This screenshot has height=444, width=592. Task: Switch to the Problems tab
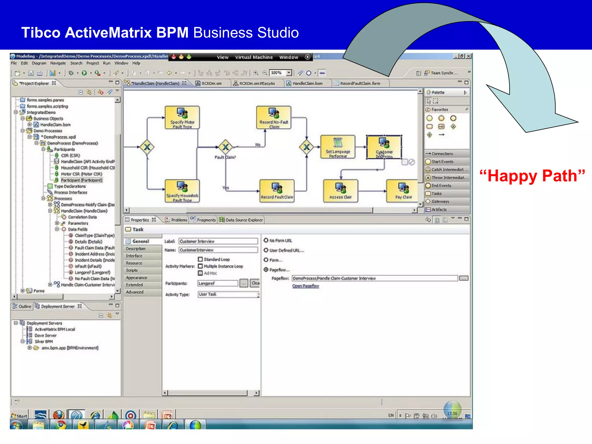176,220
